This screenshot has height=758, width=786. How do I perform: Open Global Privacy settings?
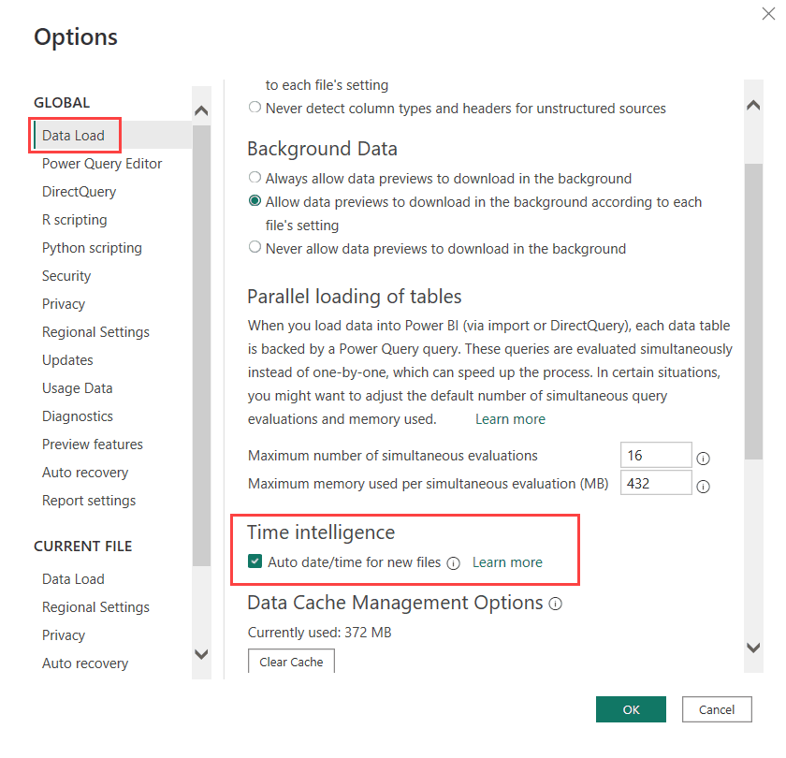(x=64, y=304)
